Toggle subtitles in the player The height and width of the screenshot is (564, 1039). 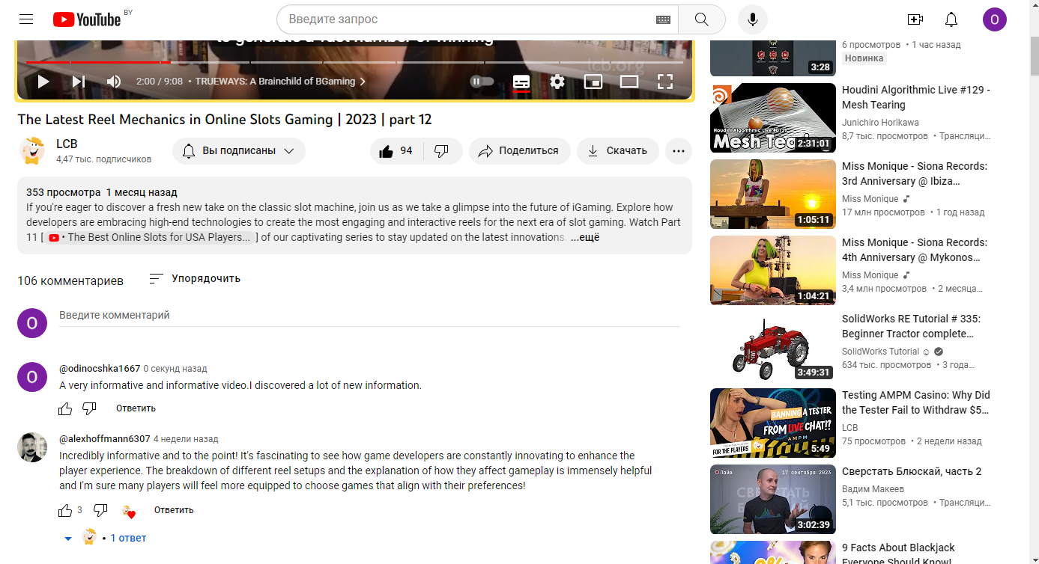click(x=521, y=82)
